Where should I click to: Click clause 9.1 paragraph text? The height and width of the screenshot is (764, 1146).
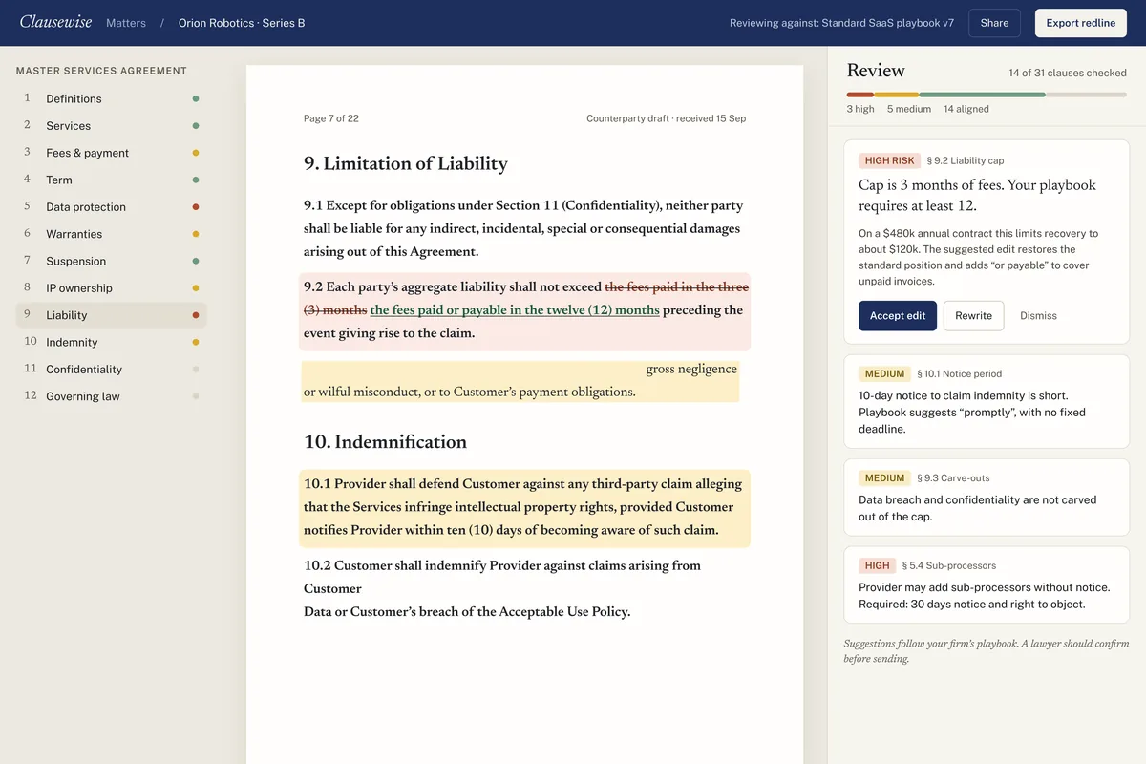523,228
